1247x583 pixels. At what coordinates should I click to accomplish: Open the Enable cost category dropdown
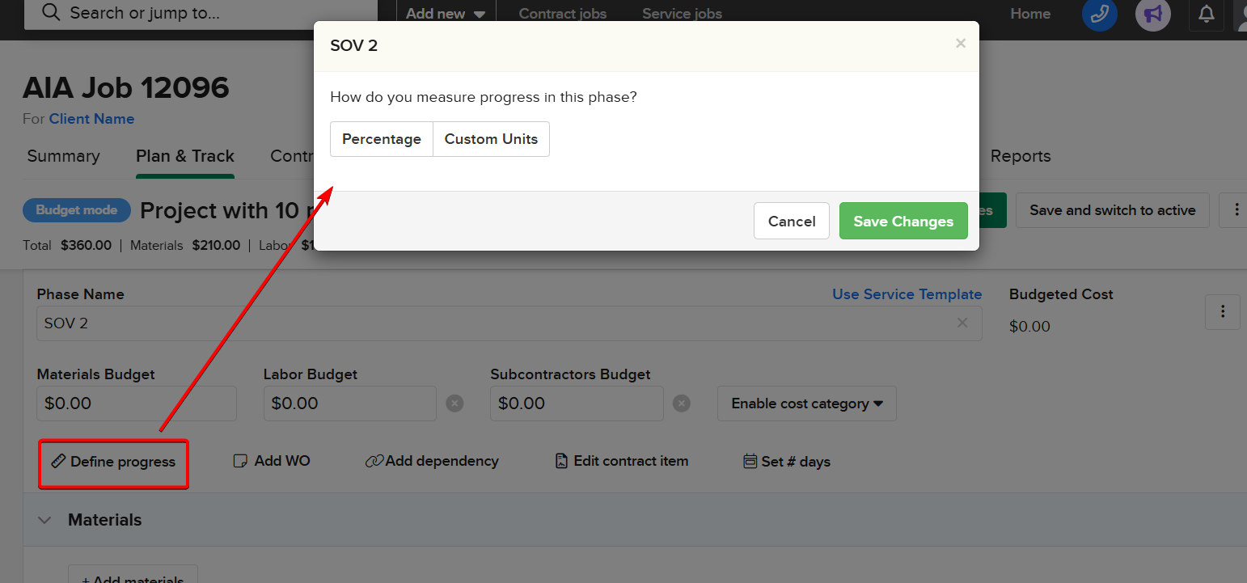click(806, 403)
